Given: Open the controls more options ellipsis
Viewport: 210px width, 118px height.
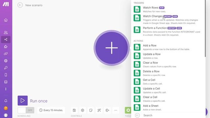Looking at the screenshot, I should tap(116, 110).
